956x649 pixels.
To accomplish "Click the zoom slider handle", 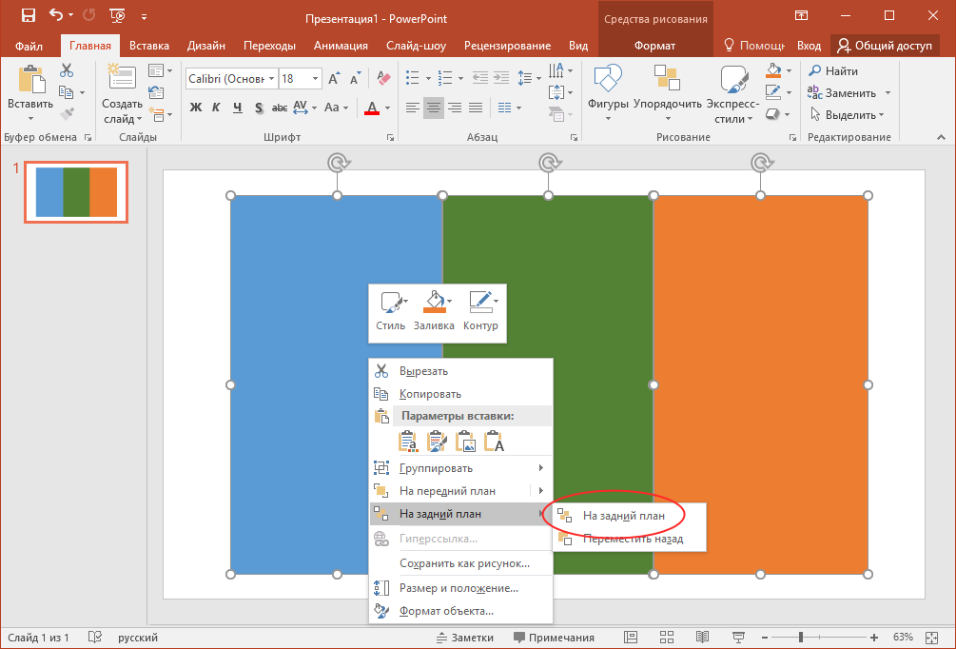I will tap(801, 638).
